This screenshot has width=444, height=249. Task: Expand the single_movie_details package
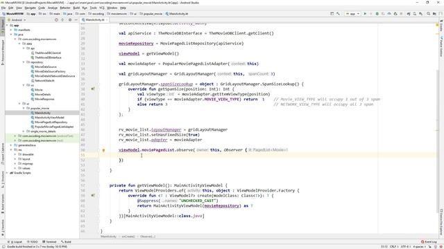[x=24, y=131]
